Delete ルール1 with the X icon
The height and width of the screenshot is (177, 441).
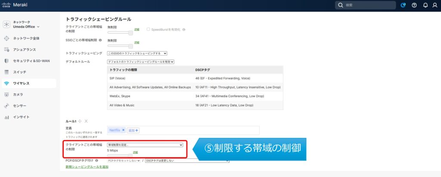tap(86, 121)
